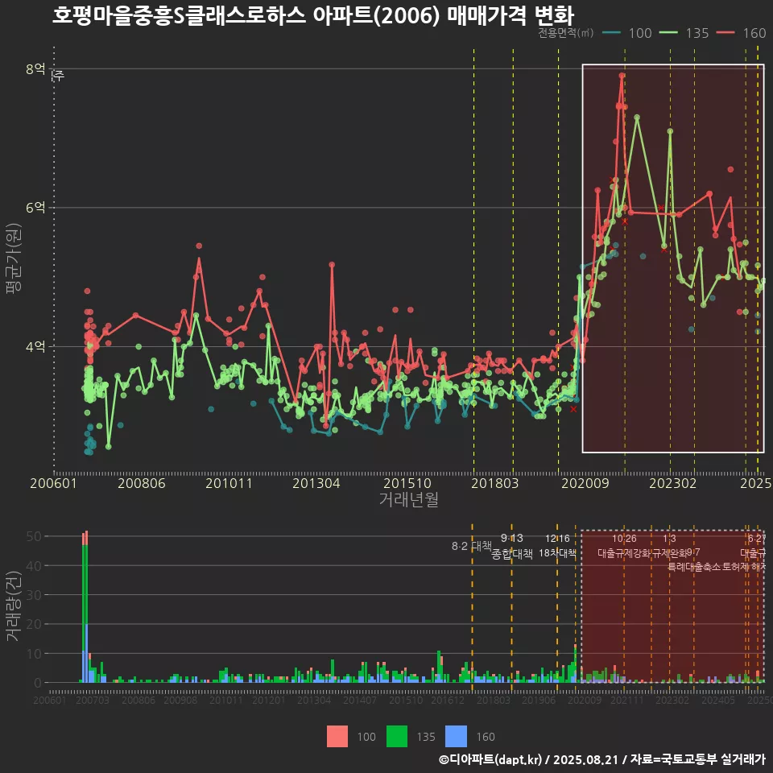Click the 거래량(건) volume axis title
The image size is (773, 773).
(14, 606)
